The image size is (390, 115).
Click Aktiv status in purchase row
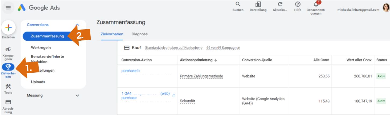pyautogui.click(x=381, y=76)
